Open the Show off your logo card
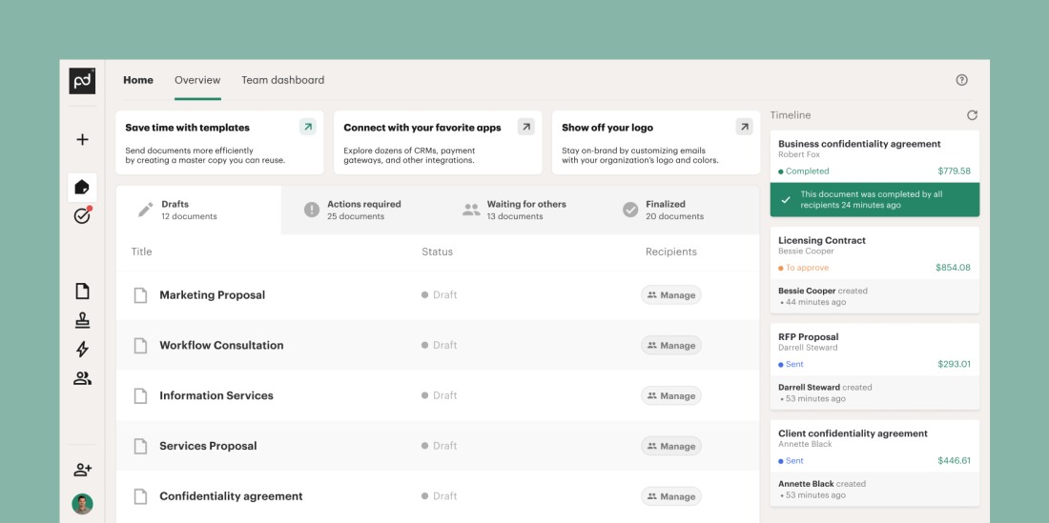The image size is (1049, 523). 656,143
